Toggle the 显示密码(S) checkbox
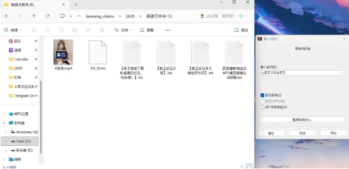The height and width of the screenshot is (169, 349). coord(262,95)
